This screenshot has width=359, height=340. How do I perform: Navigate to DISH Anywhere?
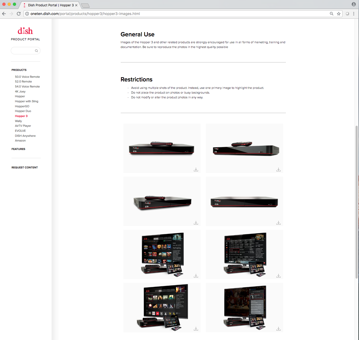coord(25,136)
